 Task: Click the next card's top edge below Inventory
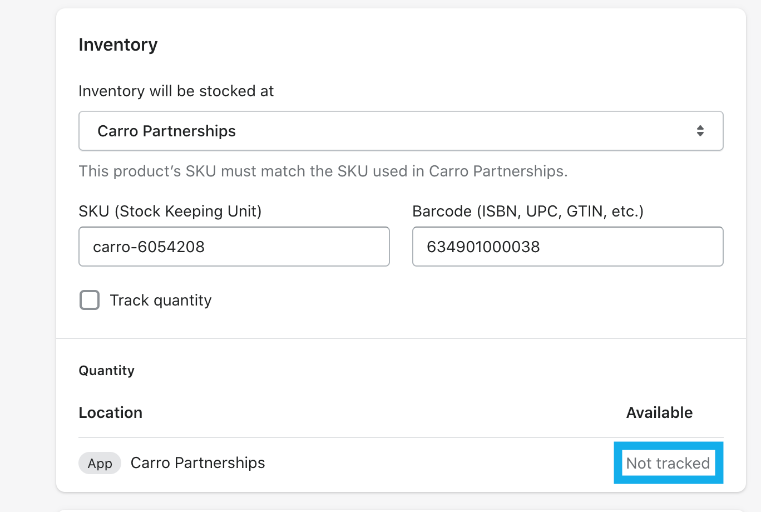401,510
